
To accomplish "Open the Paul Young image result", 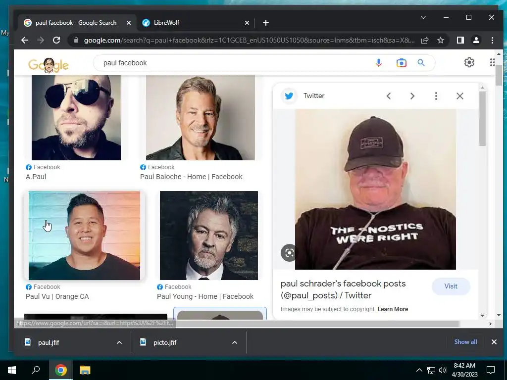I will point(209,235).
